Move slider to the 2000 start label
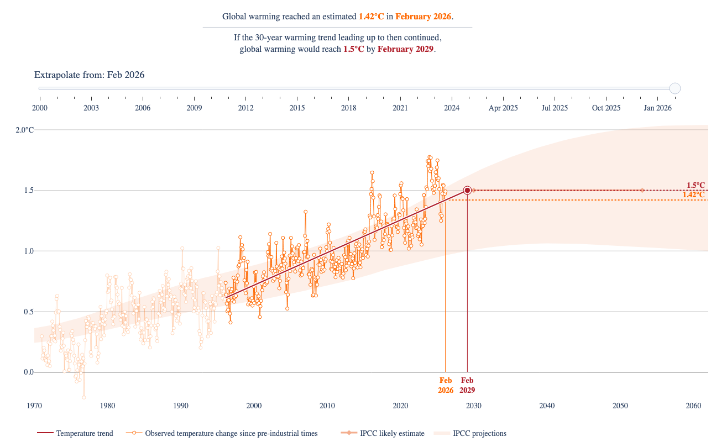 click(40, 108)
